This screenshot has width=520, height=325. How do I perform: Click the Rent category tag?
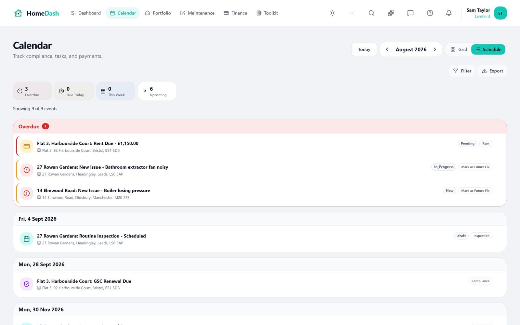tap(486, 143)
